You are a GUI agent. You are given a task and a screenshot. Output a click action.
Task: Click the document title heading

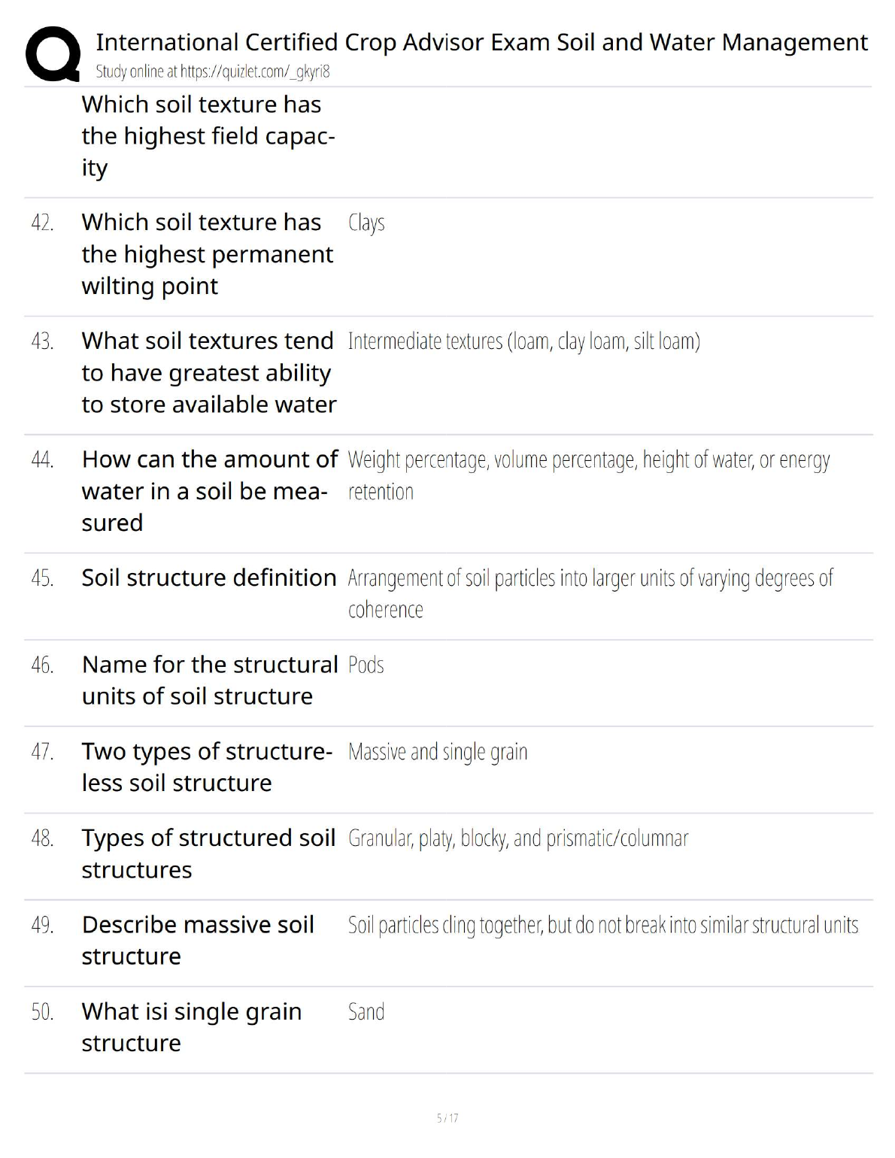(481, 42)
